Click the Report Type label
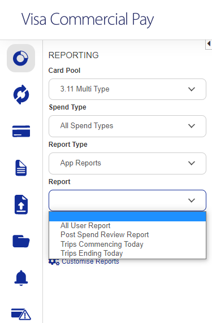 tap(68, 145)
